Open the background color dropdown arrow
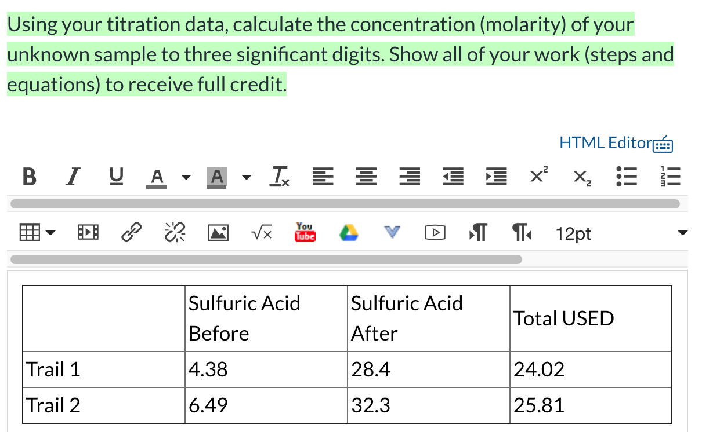Screen dimensions: 702x432 coord(246,177)
